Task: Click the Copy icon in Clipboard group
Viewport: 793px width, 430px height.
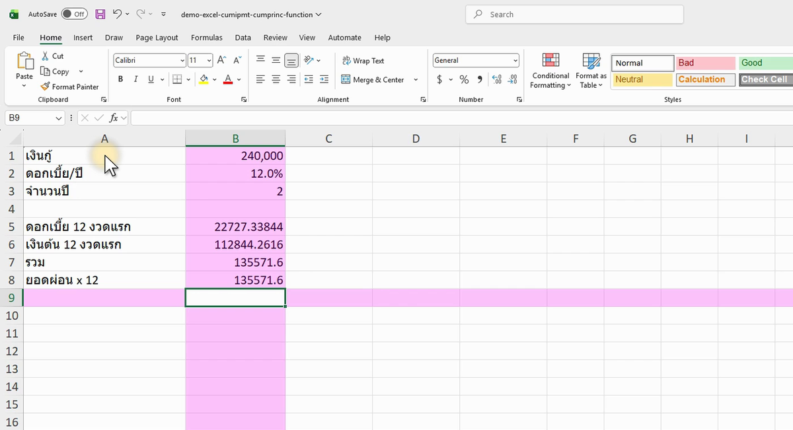Action: point(46,71)
